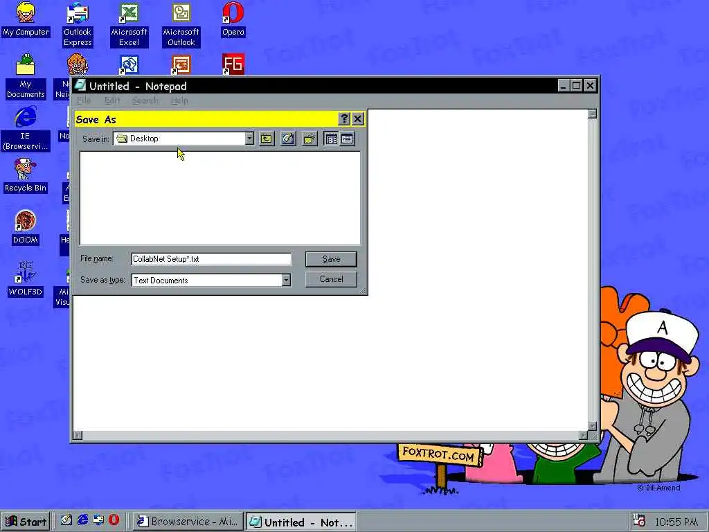Select the My Computer desktop icon
Image resolution: width=709 pixels, height=532 pixels.
26,19
